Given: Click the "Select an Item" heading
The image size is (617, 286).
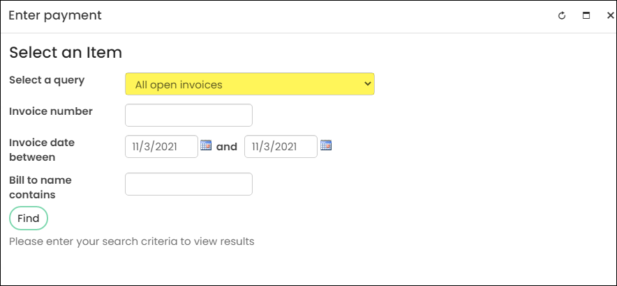Looking at the screenshot, I should click(66, 53).
